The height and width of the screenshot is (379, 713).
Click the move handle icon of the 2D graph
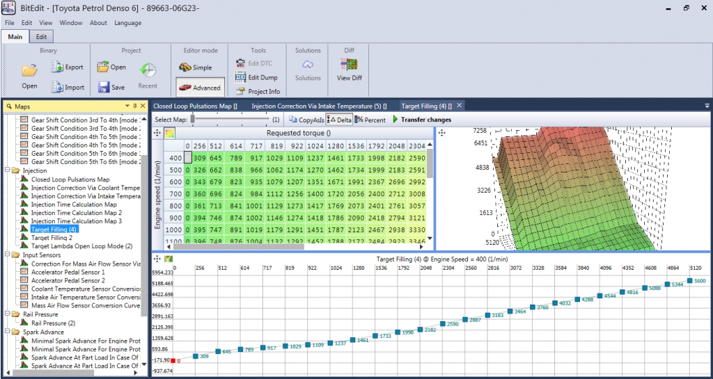click(157, 259)
